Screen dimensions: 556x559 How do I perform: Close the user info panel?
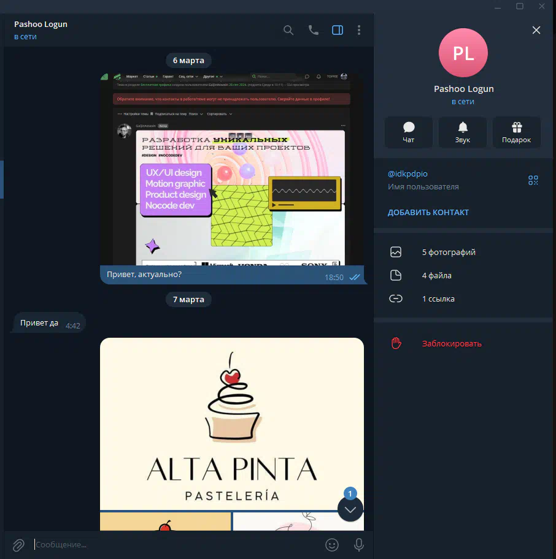tap(536, 30)
